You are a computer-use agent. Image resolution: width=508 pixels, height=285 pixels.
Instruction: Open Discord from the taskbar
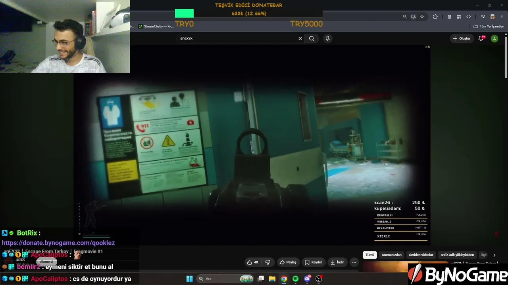[307, 279]
